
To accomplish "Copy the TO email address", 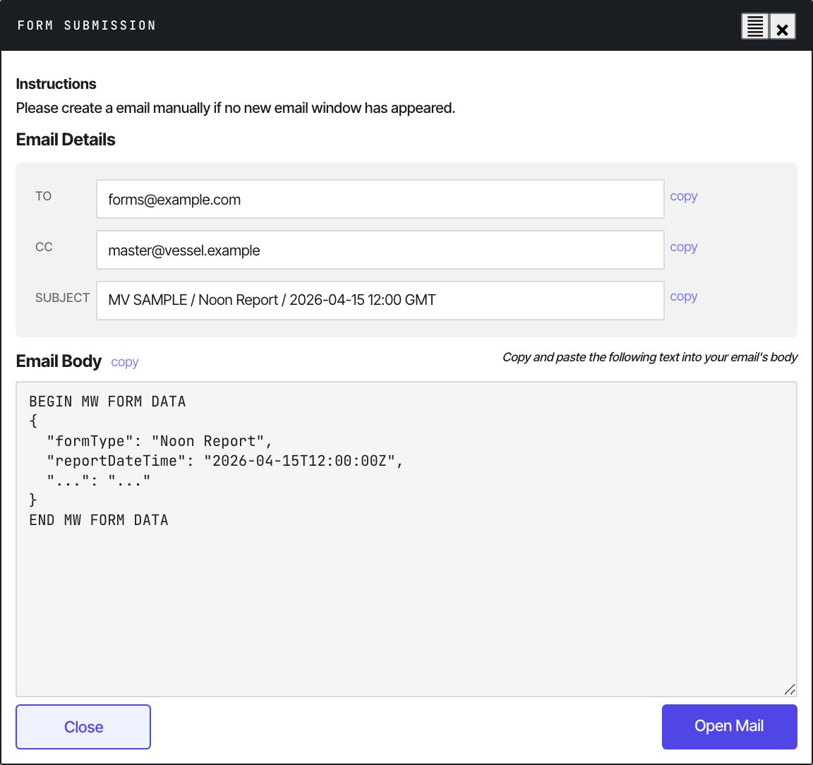I will [683, 197].
